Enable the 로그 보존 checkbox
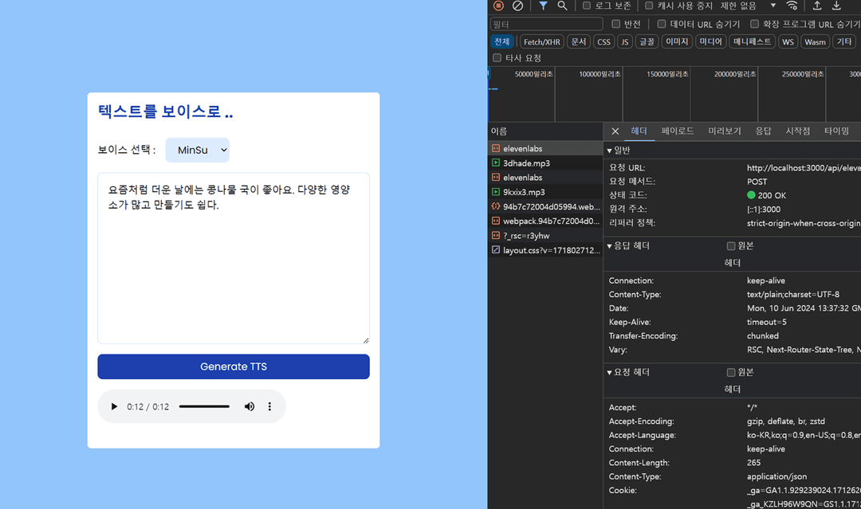 (x=588, y=6)
